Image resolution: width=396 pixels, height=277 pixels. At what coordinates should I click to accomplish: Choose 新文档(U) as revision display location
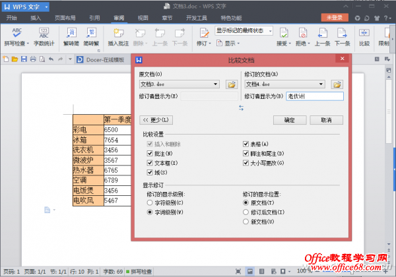click(247, 222)
